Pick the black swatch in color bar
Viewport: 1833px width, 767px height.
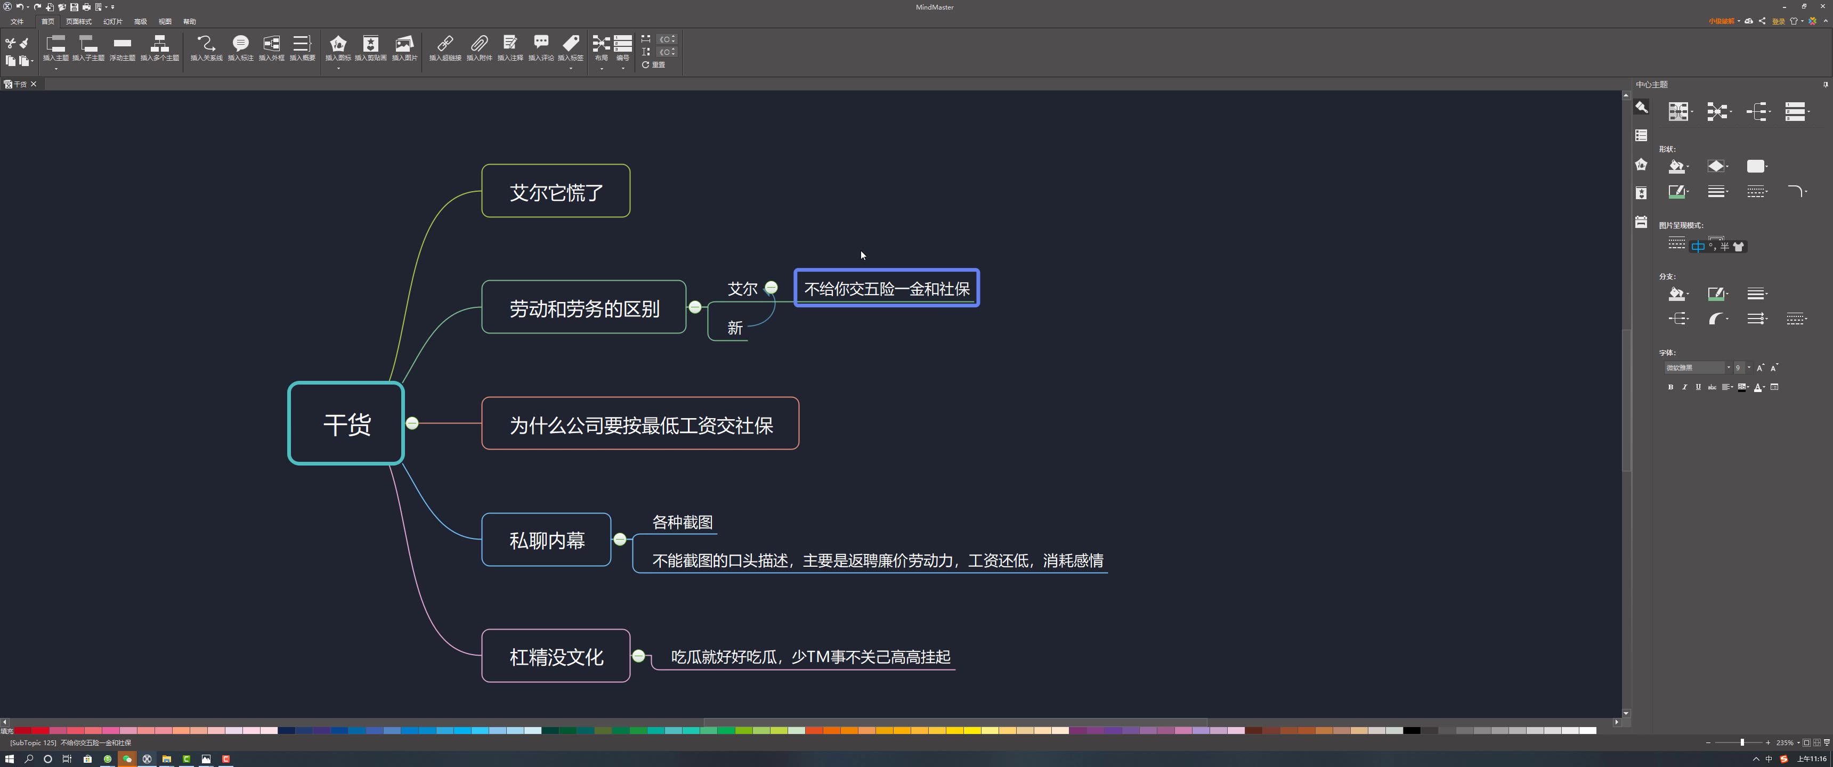coord(1412,730)
